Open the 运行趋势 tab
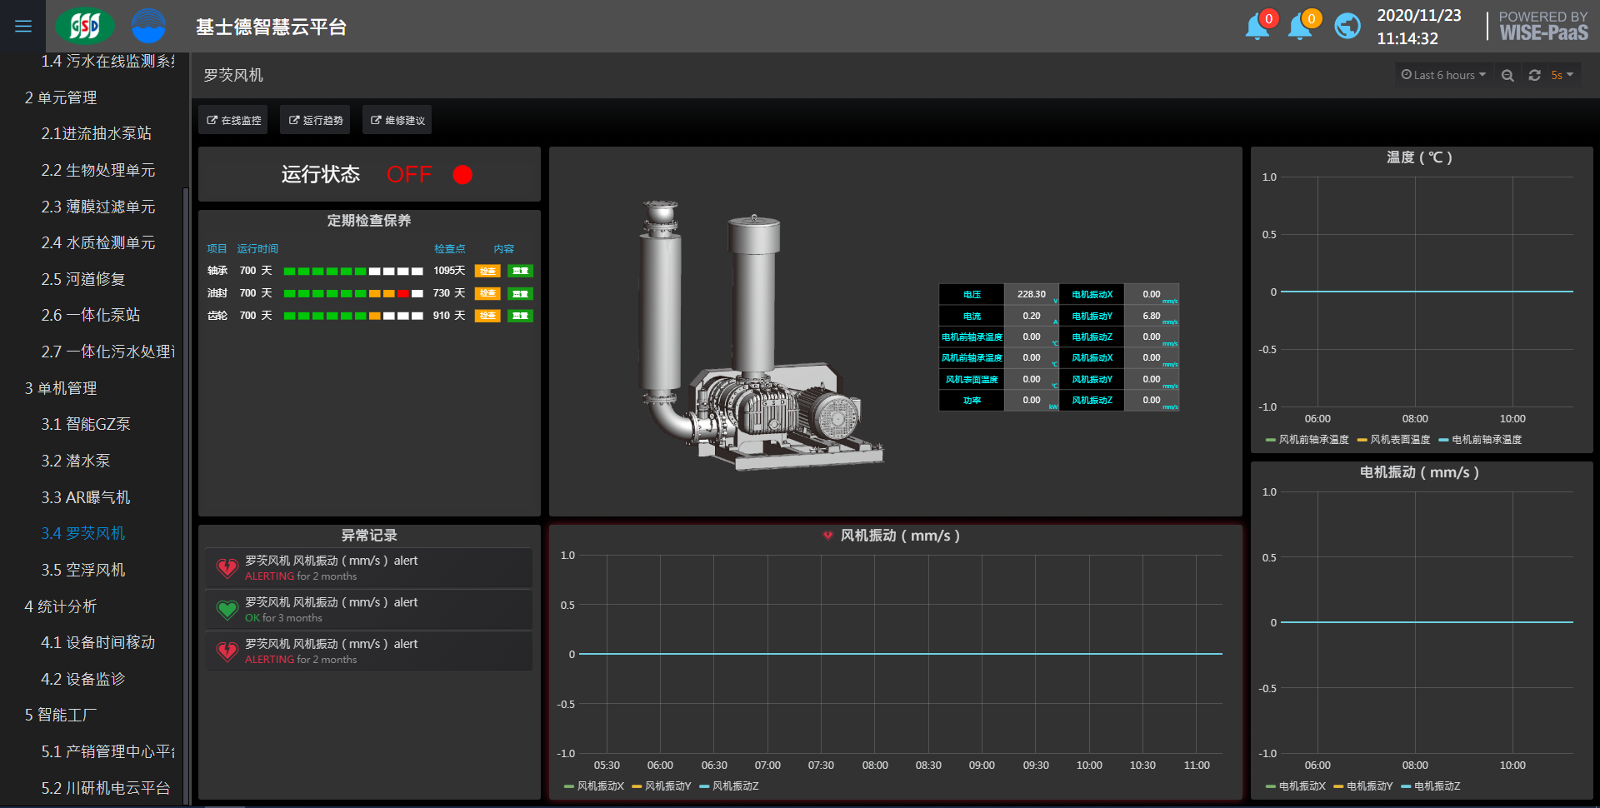1600x808 pixels. click(x=316, y=120)
